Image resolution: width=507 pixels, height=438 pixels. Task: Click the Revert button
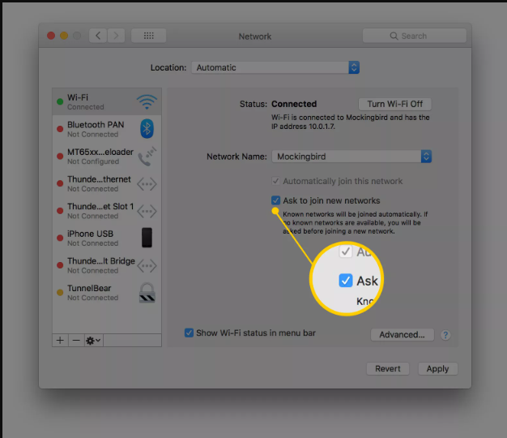click(388, 369)
